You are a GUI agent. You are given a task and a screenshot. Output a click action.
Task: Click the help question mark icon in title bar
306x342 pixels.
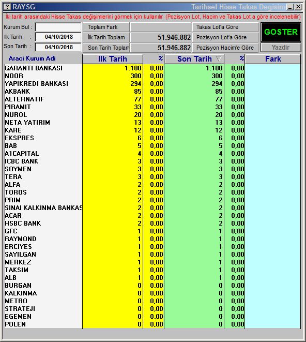tap(7, 7)
